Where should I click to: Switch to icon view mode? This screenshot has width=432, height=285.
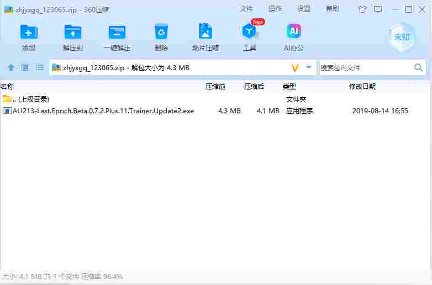pos(25,67)
